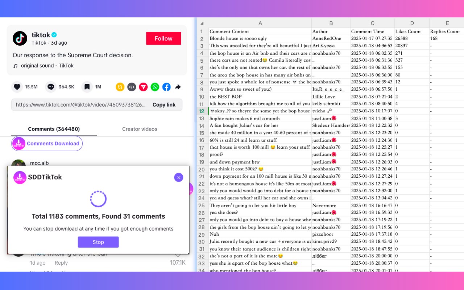Image resolution: width=464 pixels, height=290 pixels.
Task: Select spreadsheet column D header
Action: 412,23
